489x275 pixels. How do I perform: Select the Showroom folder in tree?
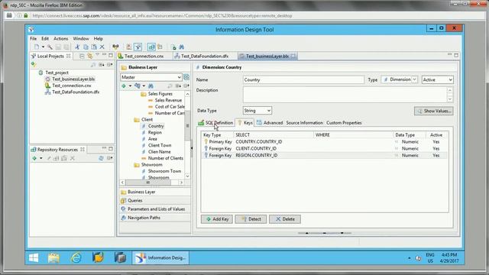tap(151, 165)
